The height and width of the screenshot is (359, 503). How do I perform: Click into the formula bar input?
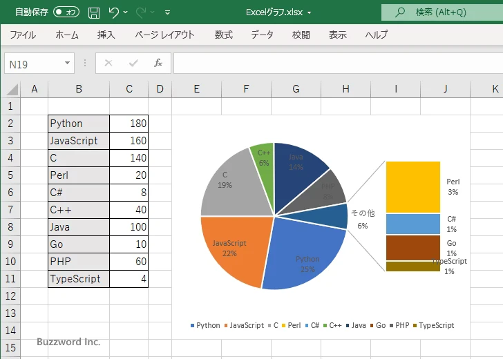click(338, 63)
